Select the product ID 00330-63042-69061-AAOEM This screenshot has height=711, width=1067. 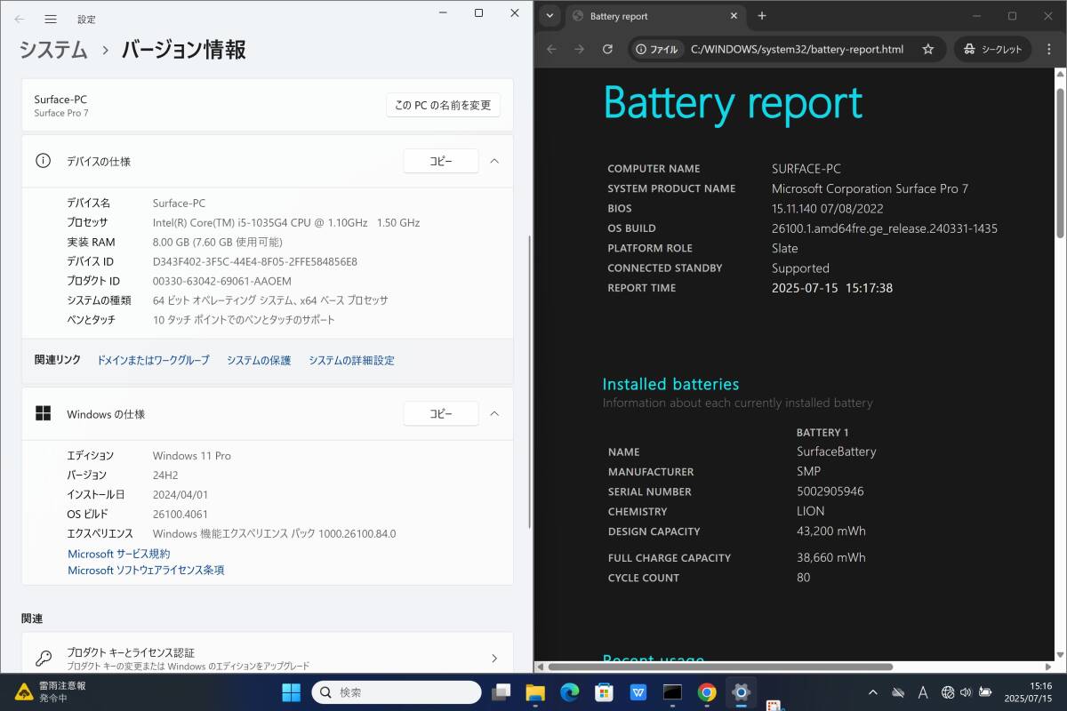[x=221, y=281]
